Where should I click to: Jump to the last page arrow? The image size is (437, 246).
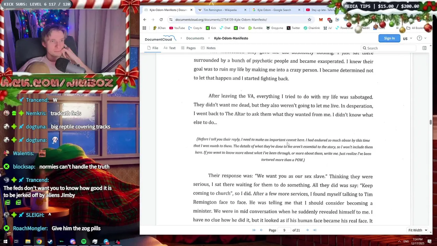pyautogui.click(x=315, y=230)
